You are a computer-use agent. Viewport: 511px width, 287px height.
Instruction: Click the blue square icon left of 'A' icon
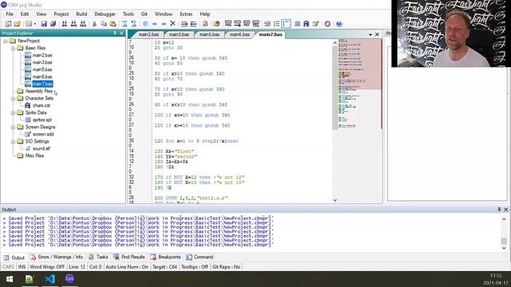tap(297, 24)
